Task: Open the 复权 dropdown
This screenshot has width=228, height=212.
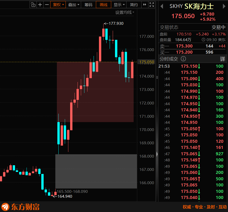Action: click(58, 5)
